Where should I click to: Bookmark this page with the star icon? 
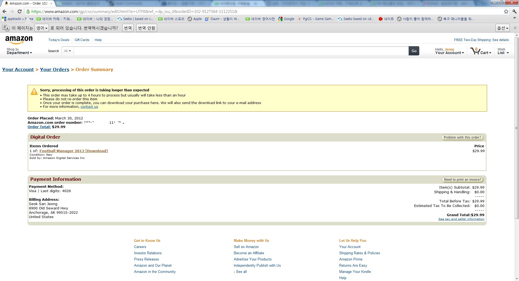506,11
